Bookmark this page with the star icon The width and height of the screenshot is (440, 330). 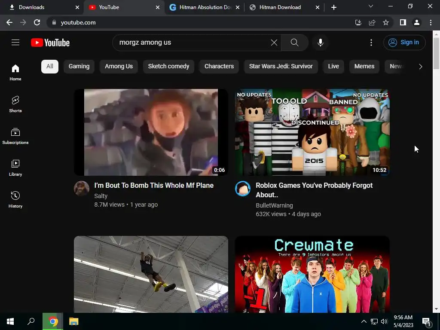click(386, 22)
